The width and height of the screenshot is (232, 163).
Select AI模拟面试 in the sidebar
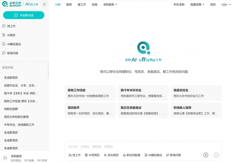(x=14, y=44)
